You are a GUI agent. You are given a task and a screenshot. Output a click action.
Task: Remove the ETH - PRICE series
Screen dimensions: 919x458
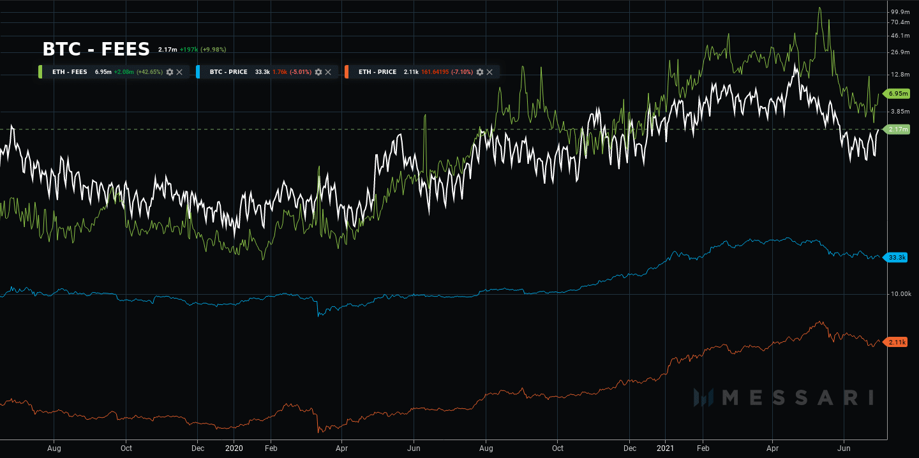(489, 72)
